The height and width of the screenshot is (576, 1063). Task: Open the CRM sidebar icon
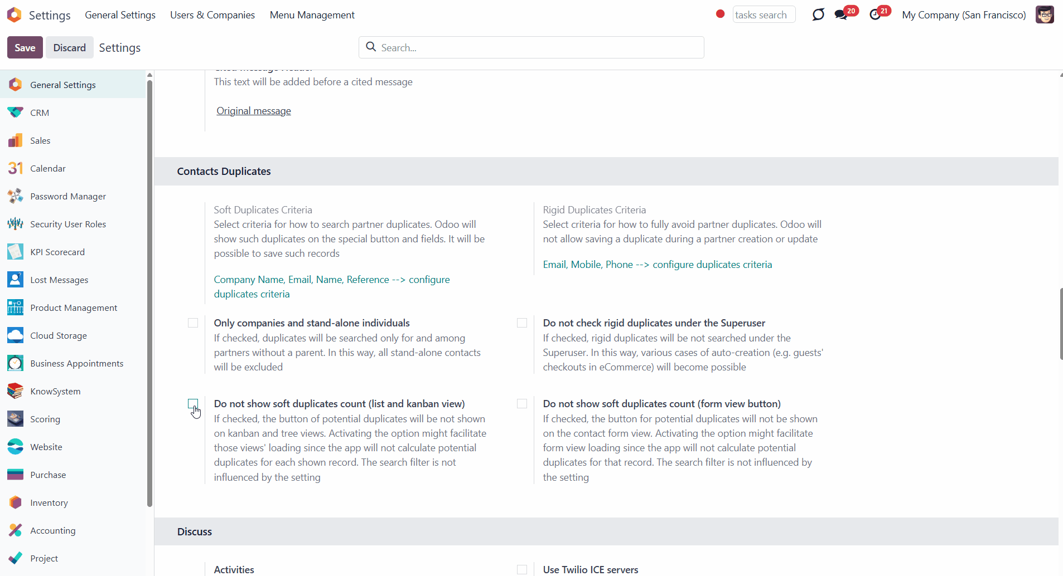(x=16, y=113)
